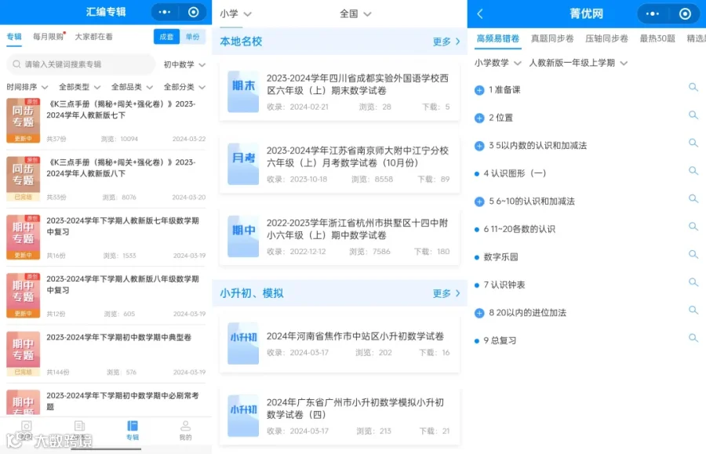Expand 3 5以内数的认识和加减法 plus icon
Image resolution: width=706 pixels, height=454 pixels.
coord(479,146)
